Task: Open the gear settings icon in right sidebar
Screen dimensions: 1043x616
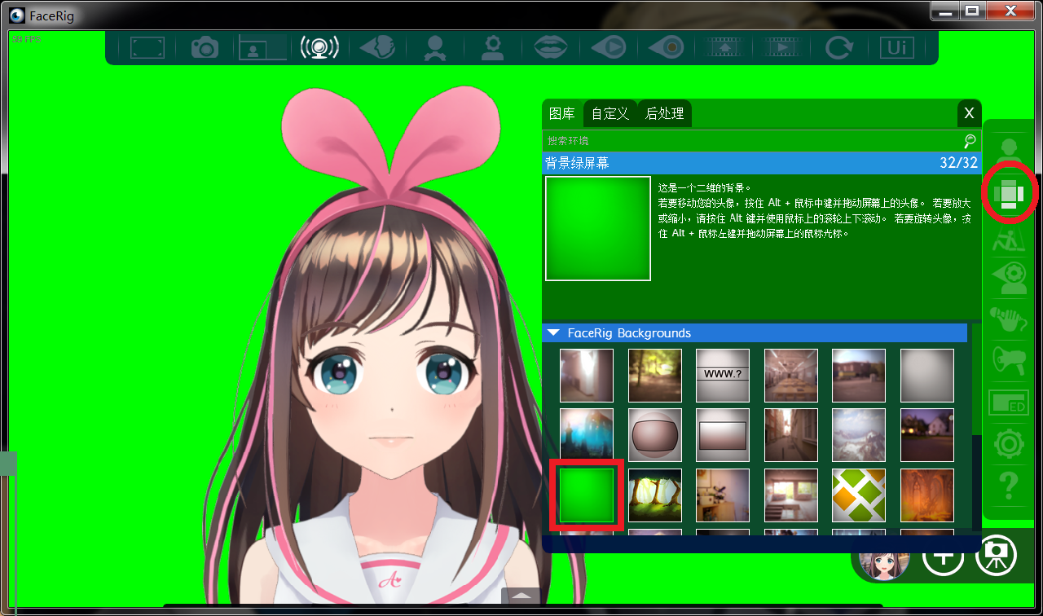Action: pyautogui.click(x=1009, y=445)
